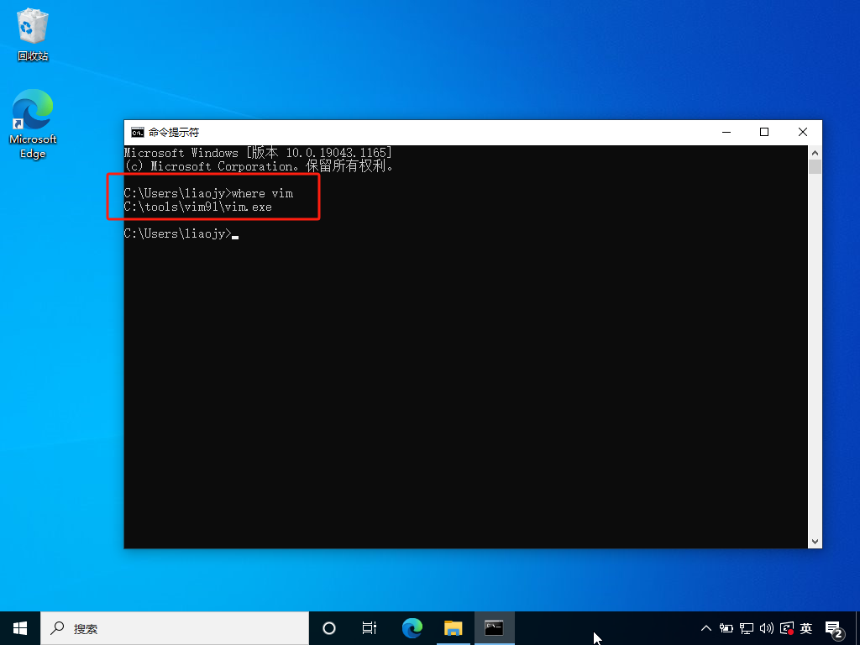Click the Show desktop strip at the taskbar's end

tap(857, 628)
